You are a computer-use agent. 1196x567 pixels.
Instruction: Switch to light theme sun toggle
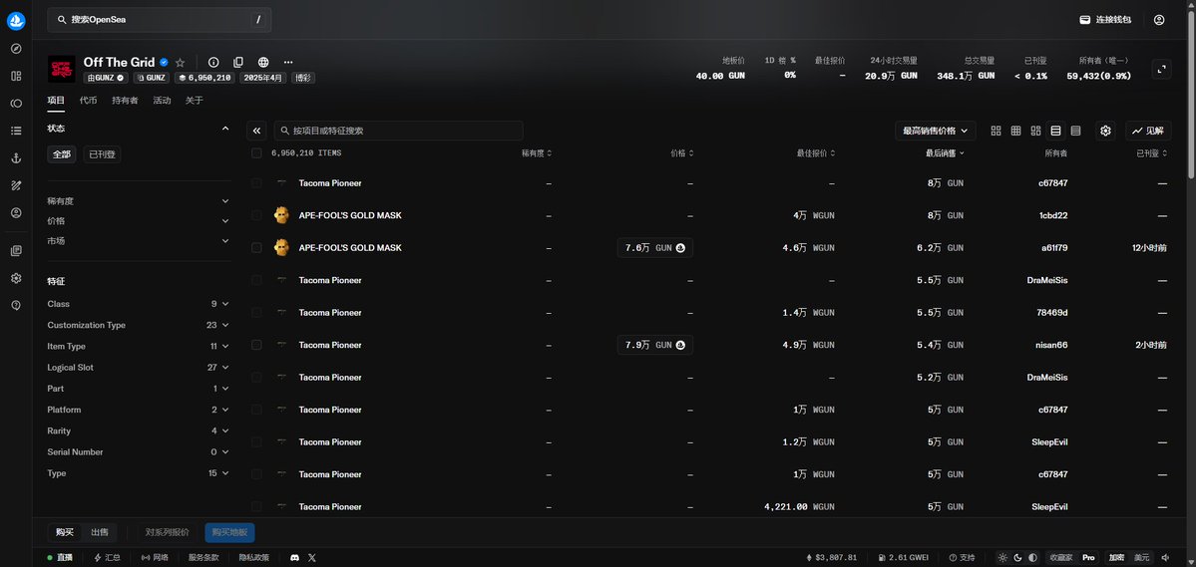pyautogui.click(x=1003, y=558)
